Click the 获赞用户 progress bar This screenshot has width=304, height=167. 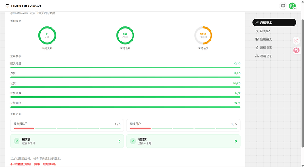pos(125,107)
